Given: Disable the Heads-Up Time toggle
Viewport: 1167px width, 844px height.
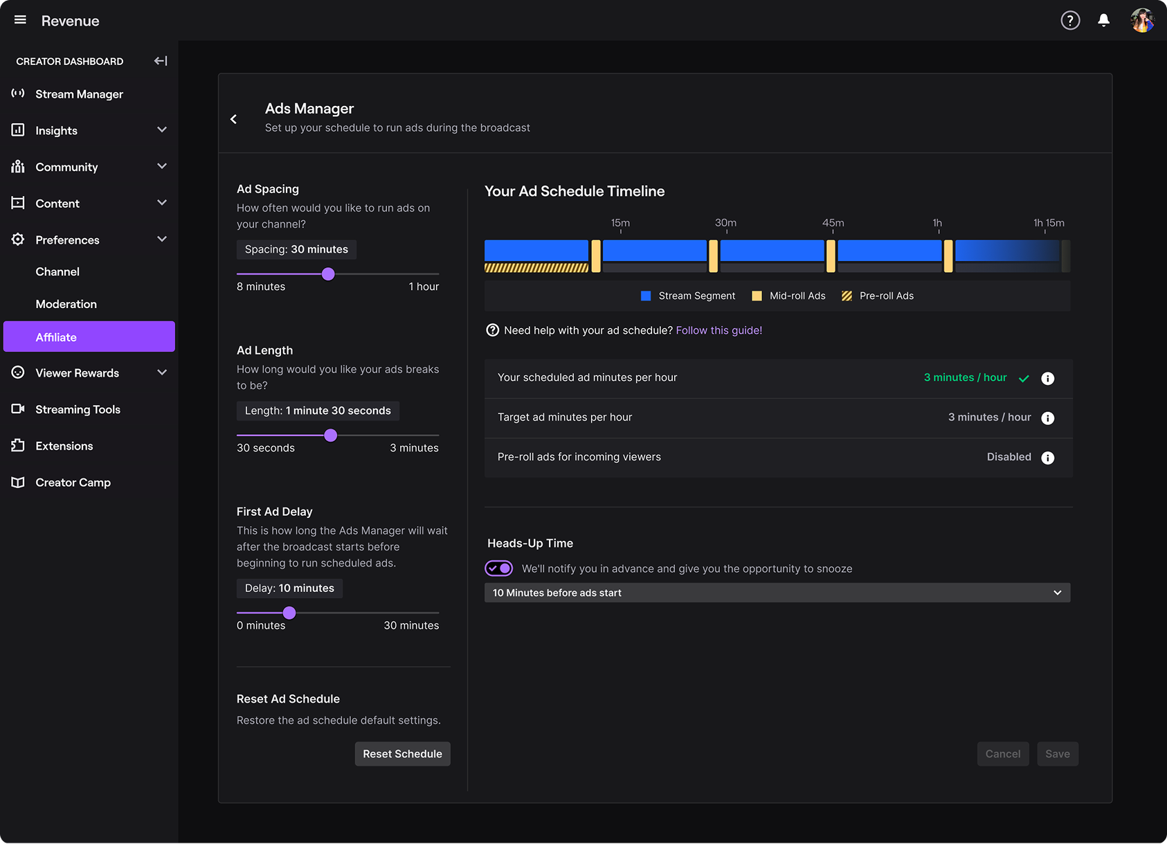Looking at the screenshot, I should 498,568.
